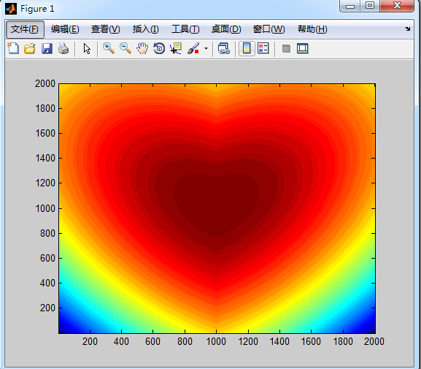Toggle the Insert Colorbar button
The height and width of the screenshot is (369, 421).
click(247, 49)
